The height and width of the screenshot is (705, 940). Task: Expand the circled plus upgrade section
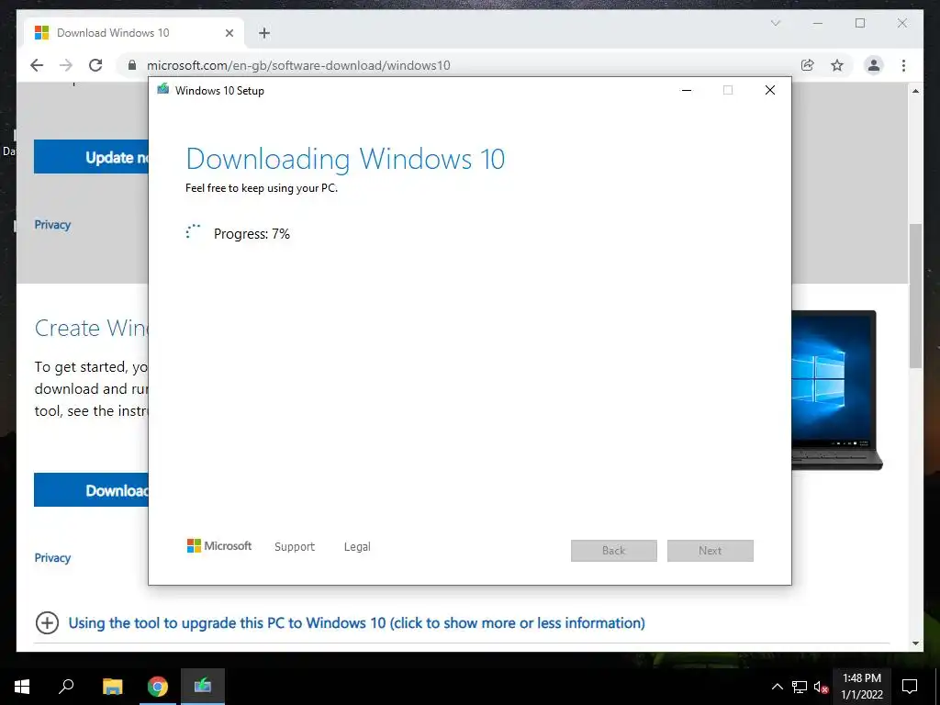47,623
